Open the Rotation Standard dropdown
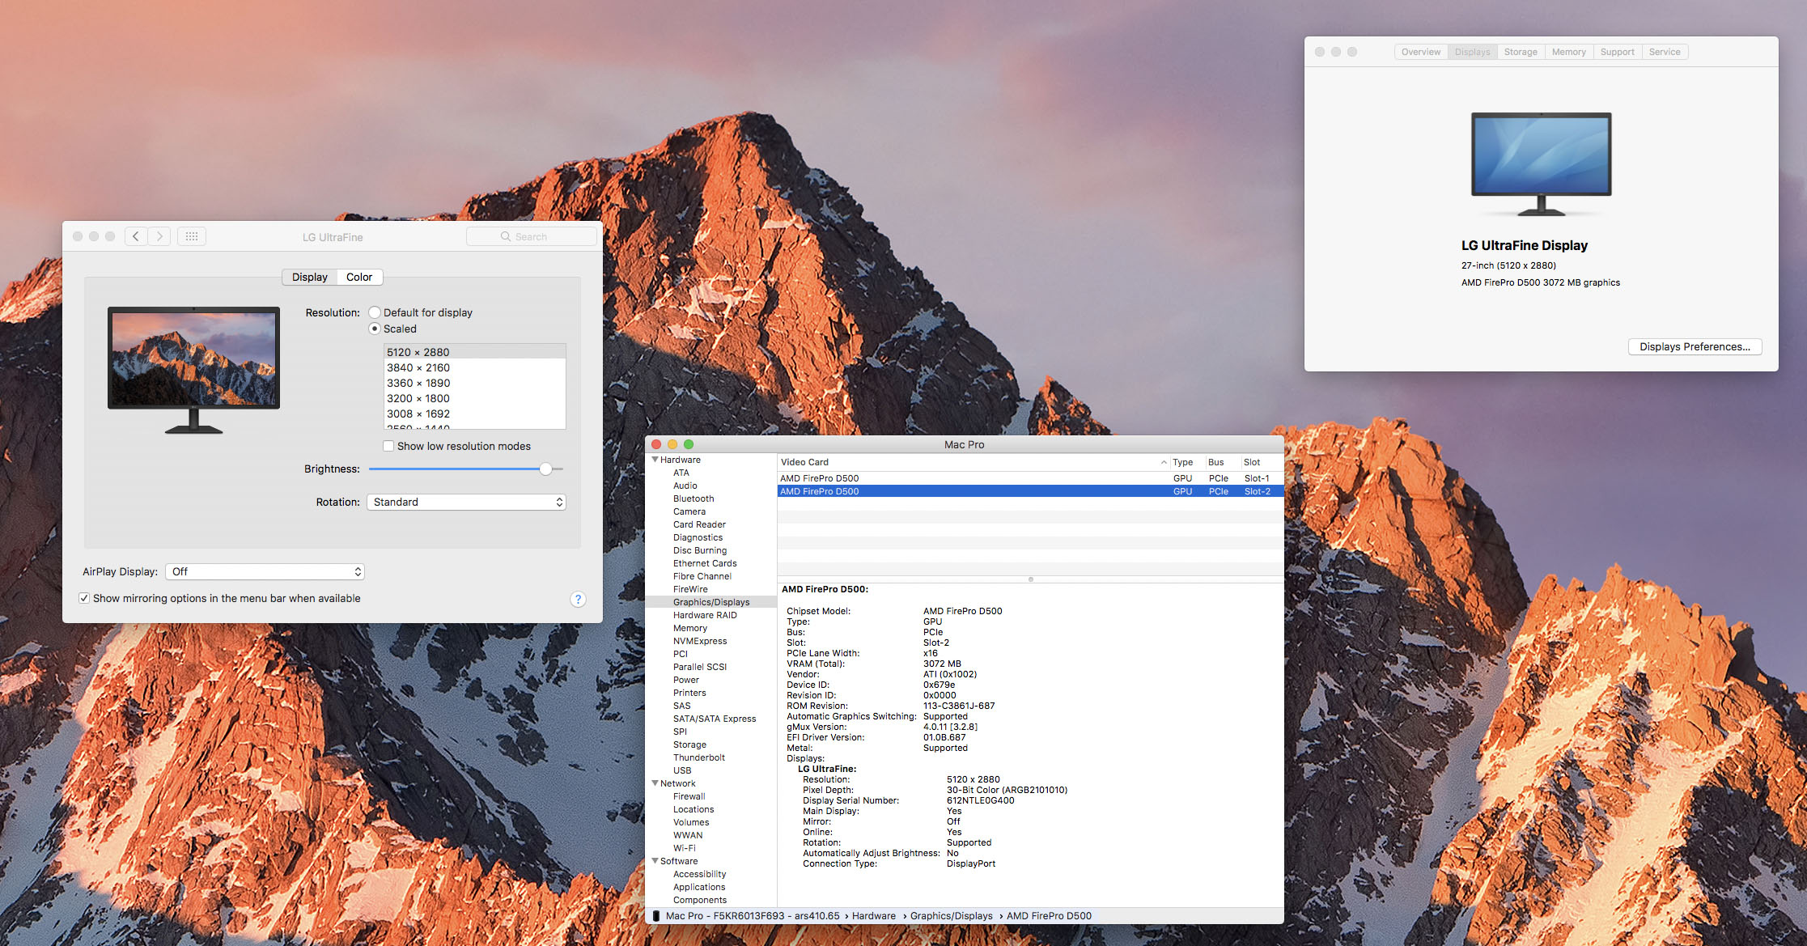 click(x=466, y=502)
